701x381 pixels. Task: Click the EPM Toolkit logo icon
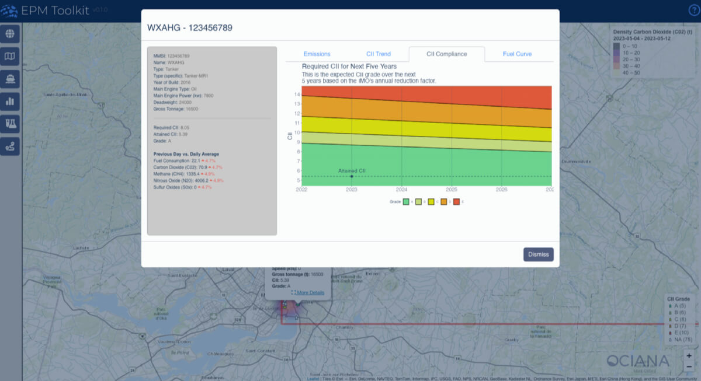[9, 11]
